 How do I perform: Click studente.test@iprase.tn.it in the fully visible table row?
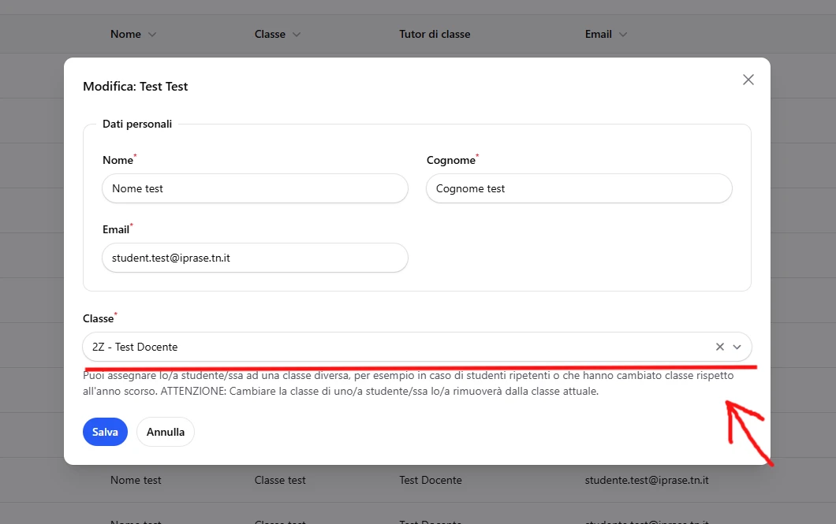647,480
